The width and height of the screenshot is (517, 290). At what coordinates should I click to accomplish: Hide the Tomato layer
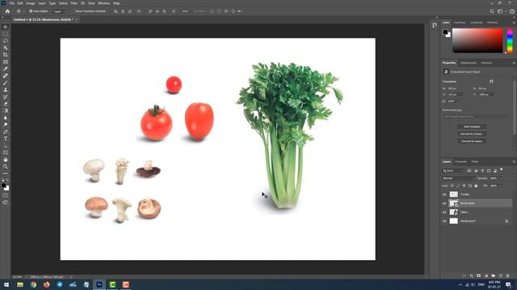pos(444,195)
